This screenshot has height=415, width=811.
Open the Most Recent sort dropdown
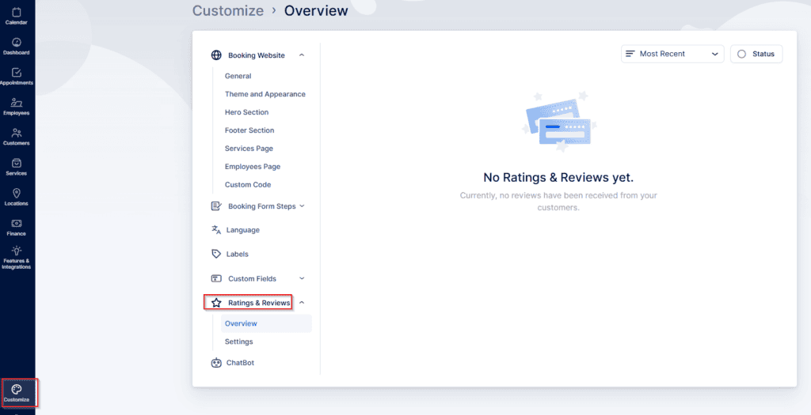click(672, 54)
